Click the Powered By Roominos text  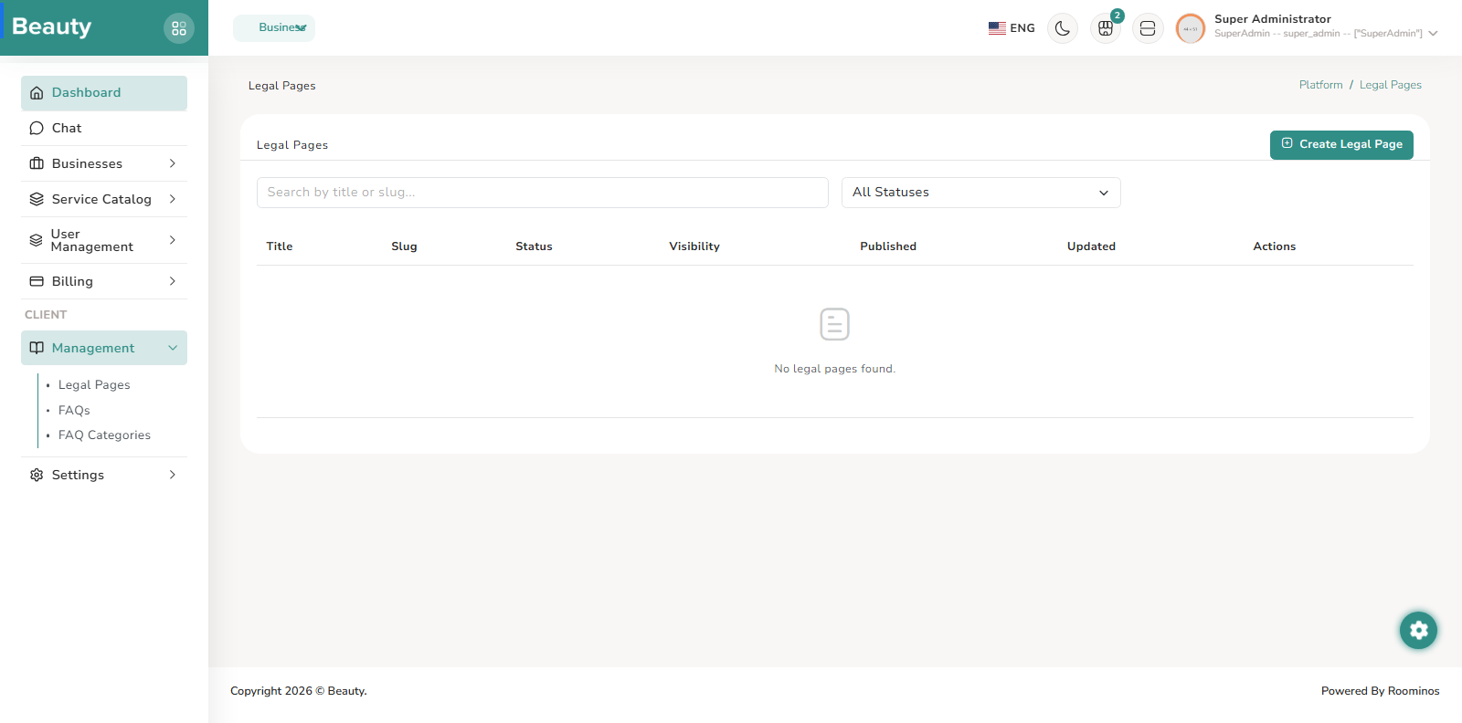coord(1380,691)
